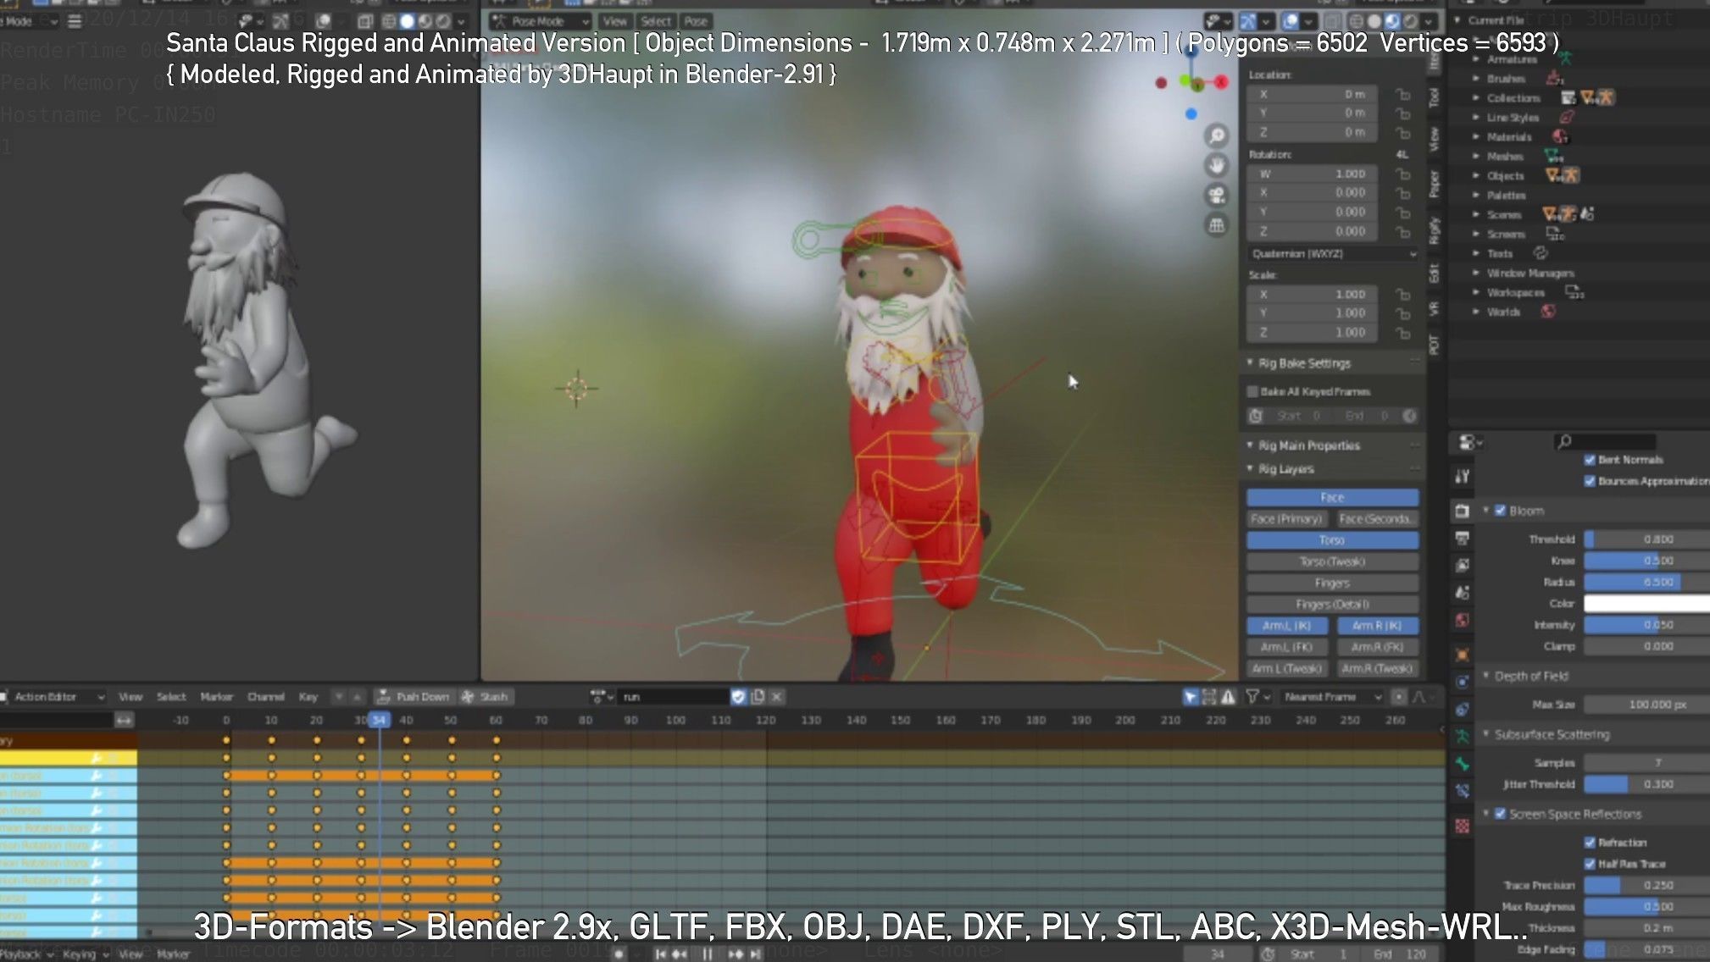Click the fake user shield icon for action
1710x962 pixels.
tap(738, 696)
